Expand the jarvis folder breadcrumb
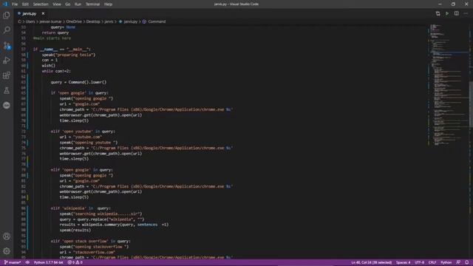Viewport: 473px width, 266px height. pos(109,21)
